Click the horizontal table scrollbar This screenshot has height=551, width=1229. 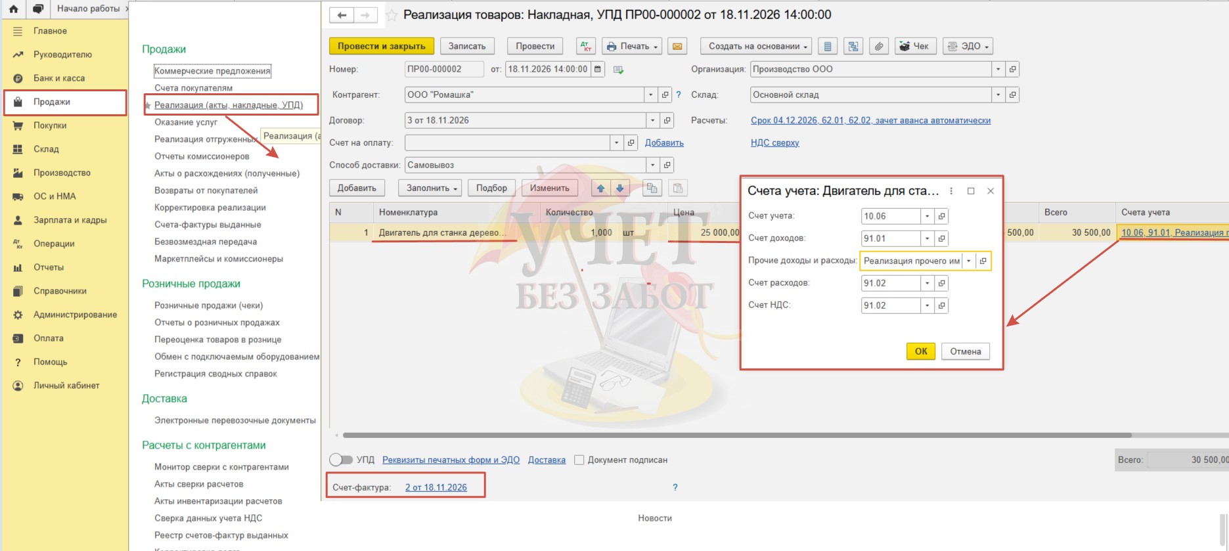737,435
